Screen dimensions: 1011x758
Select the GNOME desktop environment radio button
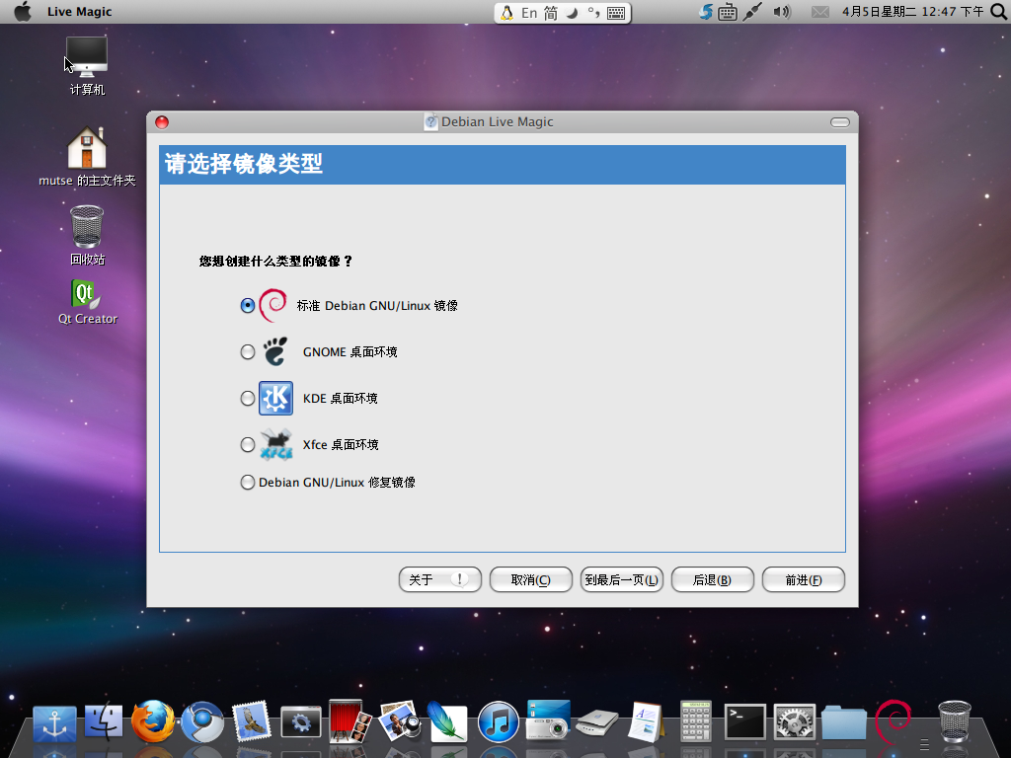pyautogui.click(x=248, y=352)
